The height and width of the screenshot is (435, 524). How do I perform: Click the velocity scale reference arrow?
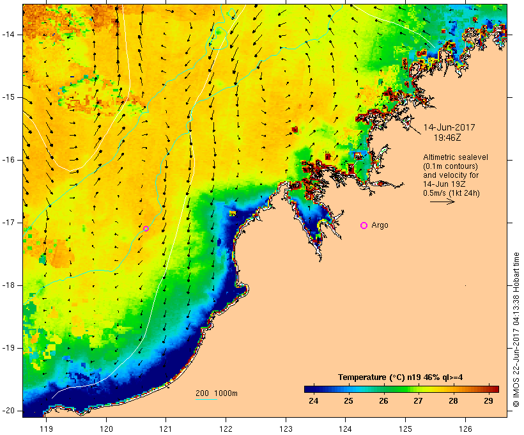(x=442, y=202)
